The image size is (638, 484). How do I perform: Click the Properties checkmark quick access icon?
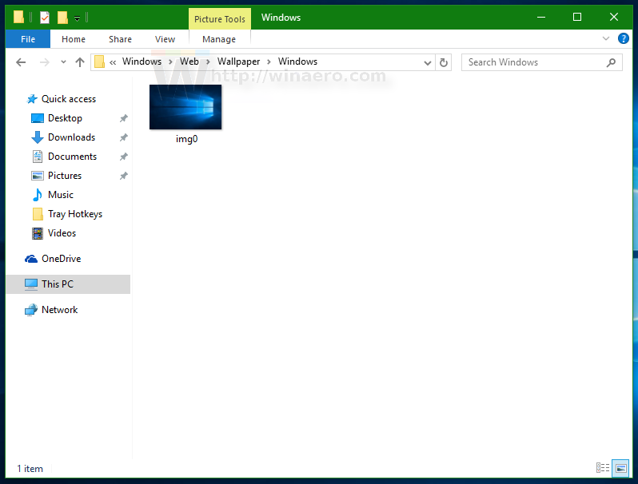[x=45, y=18]
